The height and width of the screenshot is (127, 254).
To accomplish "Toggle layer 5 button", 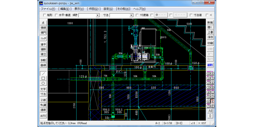I will 208,97.
